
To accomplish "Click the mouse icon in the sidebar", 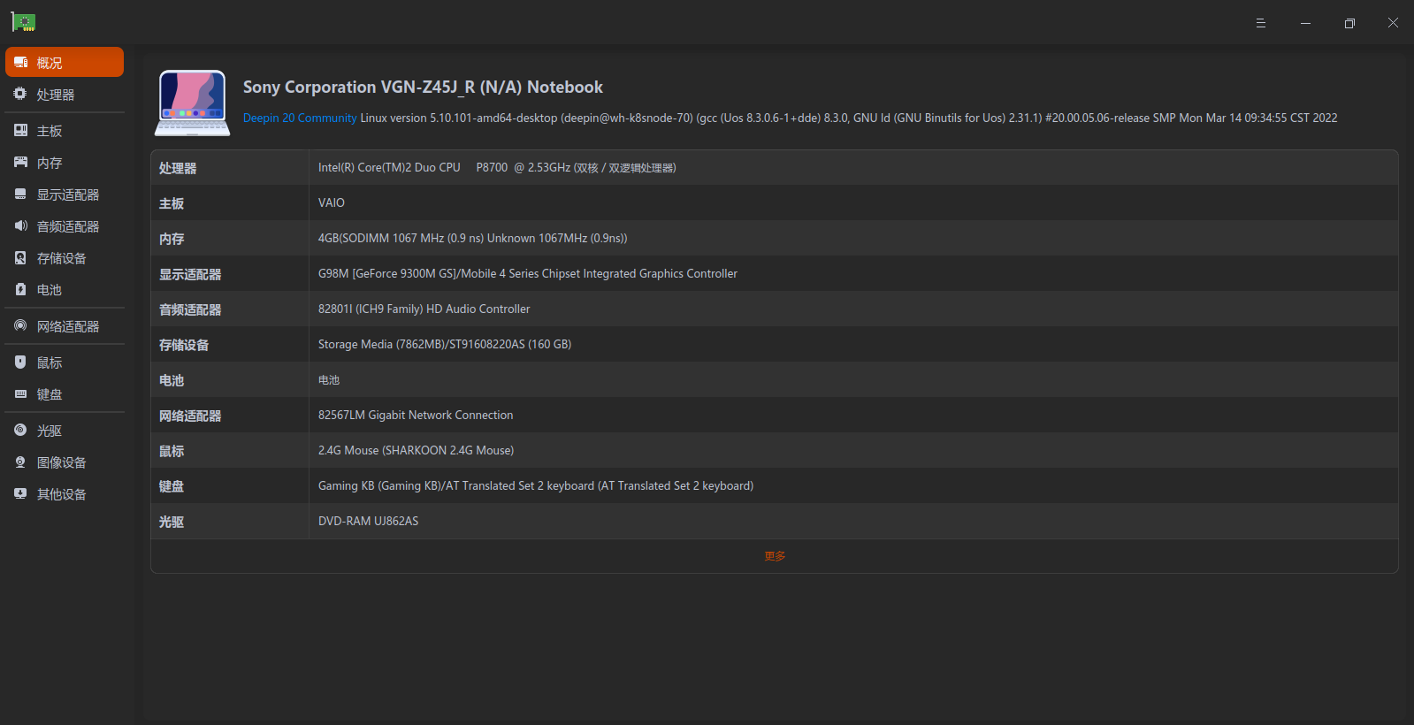I will pyautogui.click(x=20, y=362).
